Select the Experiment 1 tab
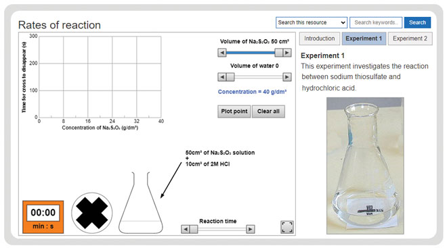447x248 pixels. (x=364, y=39)
